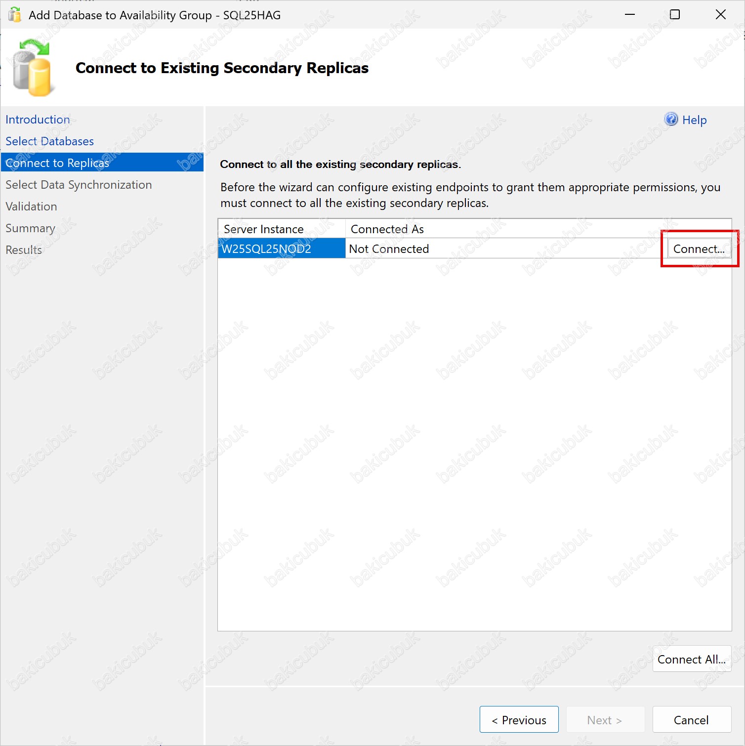Close the wizard with the X button
This screenshot has width=745, height=746.
pyautogui.click(x=720, y=15)
